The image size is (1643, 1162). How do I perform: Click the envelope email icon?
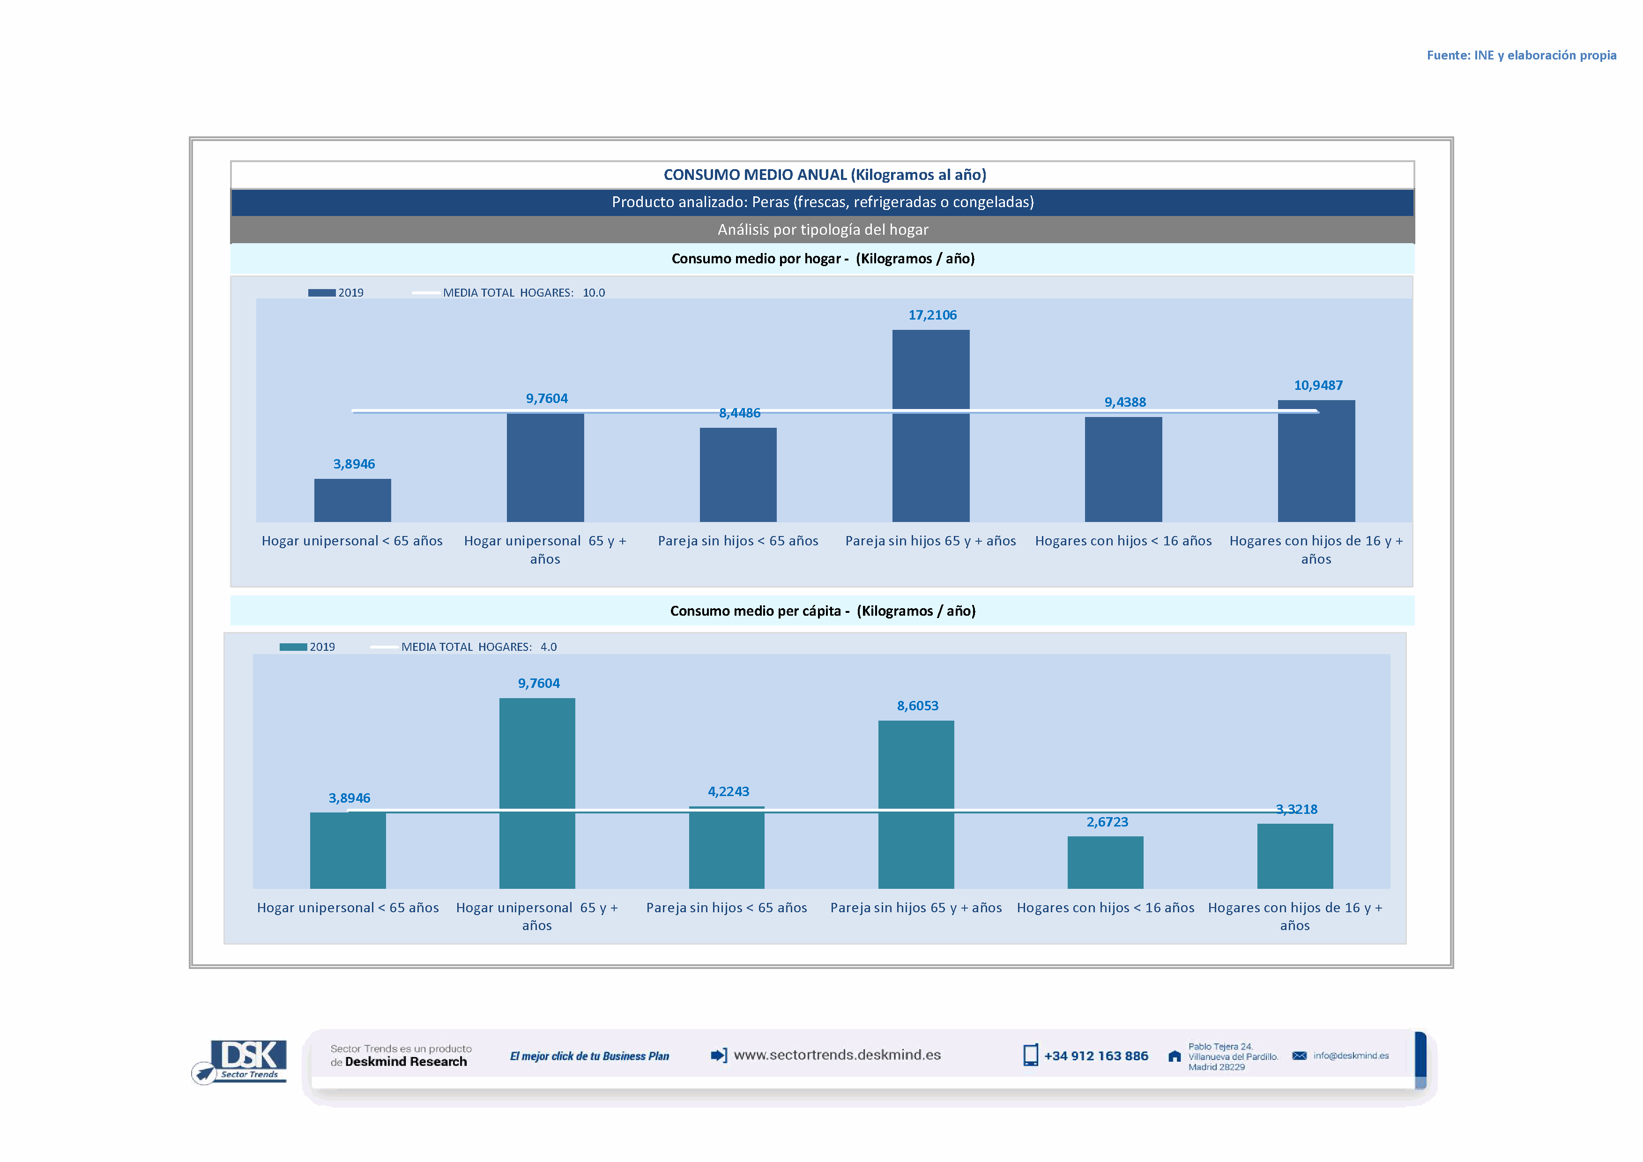point(1300,1056)
